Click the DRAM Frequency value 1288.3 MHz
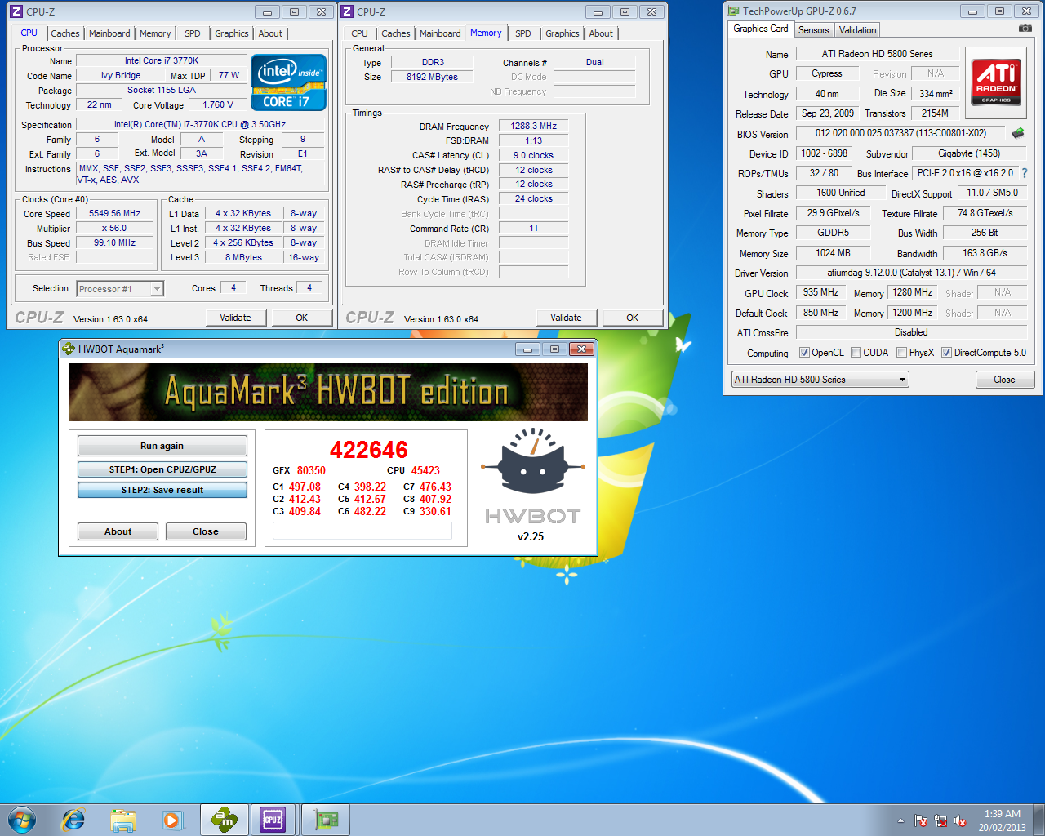 533,126
